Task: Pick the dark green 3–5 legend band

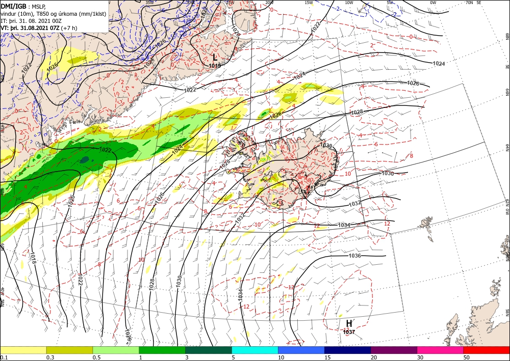Action: click(x=209, y=350)
